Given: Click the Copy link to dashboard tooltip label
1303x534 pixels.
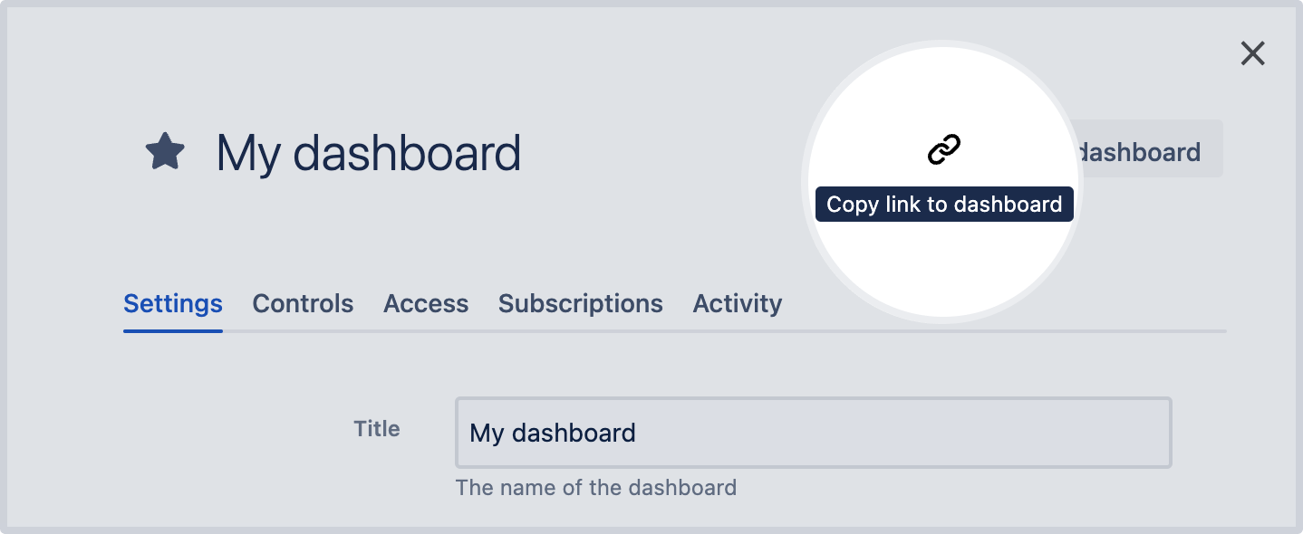Looking at the screenshot, I should 944,204.
